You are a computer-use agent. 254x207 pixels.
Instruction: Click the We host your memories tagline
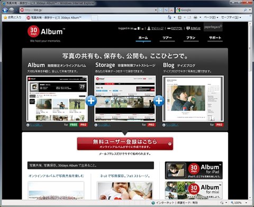[x=46, y=41]
